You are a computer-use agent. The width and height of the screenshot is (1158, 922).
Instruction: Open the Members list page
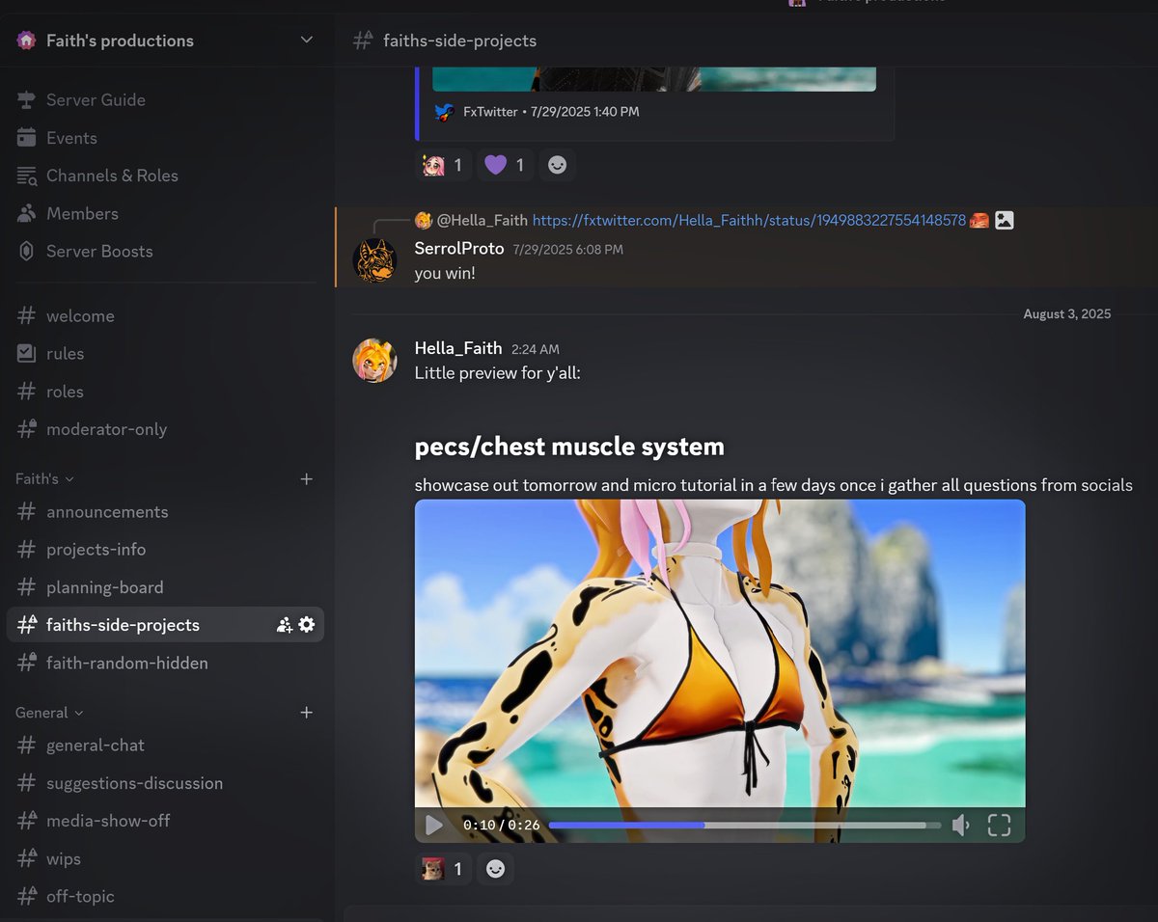pos(82,213)
